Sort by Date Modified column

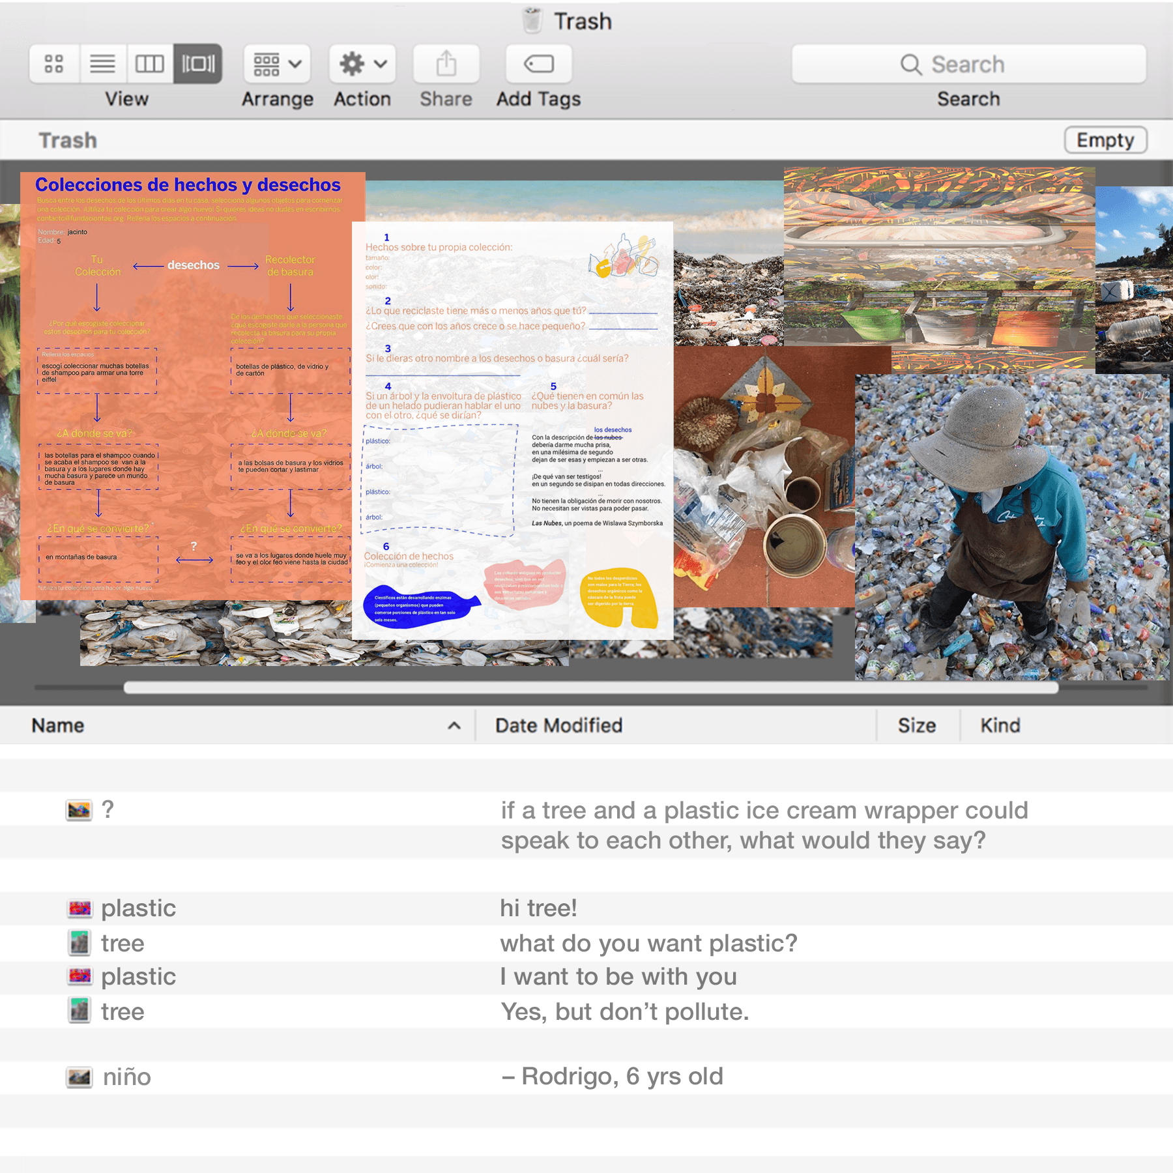tap(558, 725)
